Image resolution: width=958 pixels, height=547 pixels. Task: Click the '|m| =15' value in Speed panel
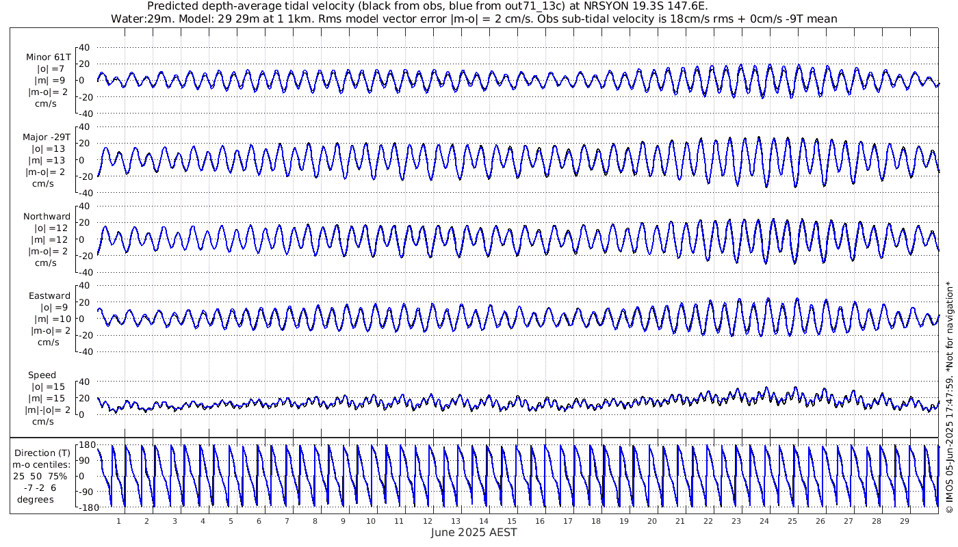coord(47,398)
